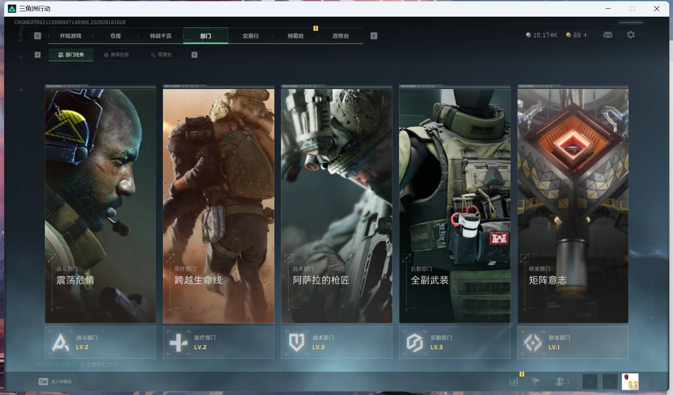The width and height of the screenshot is (673, 395).
Task: Click the plus icon next to 99 currency
Action: pos(585,35)
